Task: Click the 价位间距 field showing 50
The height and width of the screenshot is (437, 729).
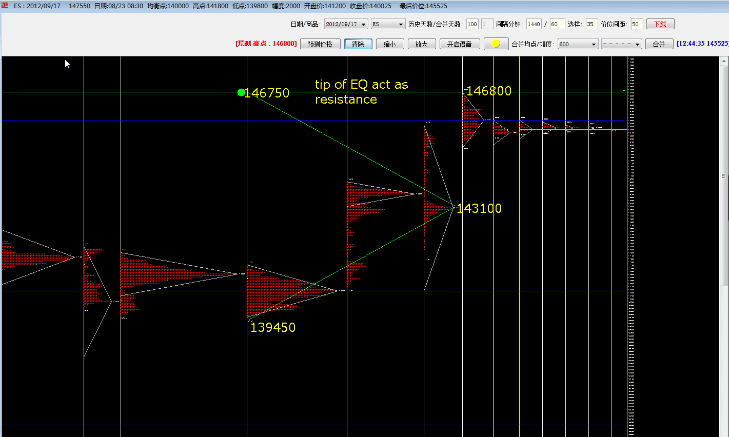Action: pyautogui.click(x=637, y=24)
